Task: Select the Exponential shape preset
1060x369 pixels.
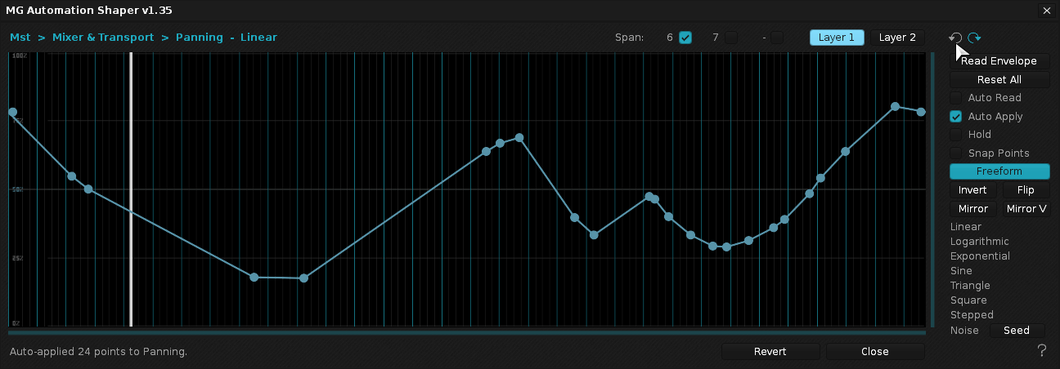Action: click(x=980, y=256)
